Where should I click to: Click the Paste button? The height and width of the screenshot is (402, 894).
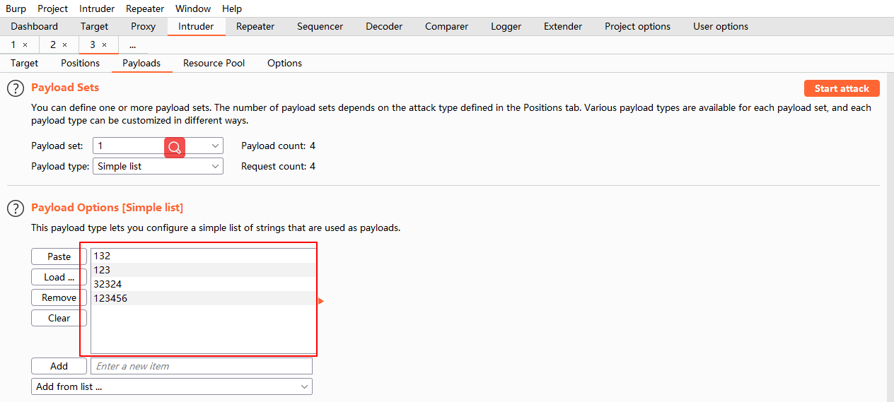point(59,256)
